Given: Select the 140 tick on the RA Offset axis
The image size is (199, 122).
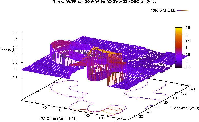Looking at the screenshot, I should click(116, 121).
